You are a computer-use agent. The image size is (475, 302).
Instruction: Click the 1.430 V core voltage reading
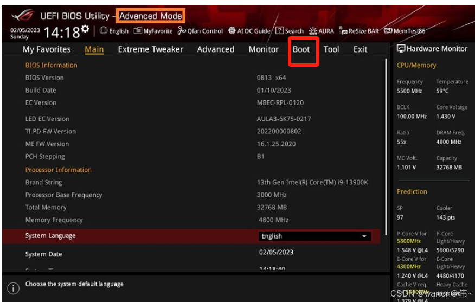(x=446, y=117)
